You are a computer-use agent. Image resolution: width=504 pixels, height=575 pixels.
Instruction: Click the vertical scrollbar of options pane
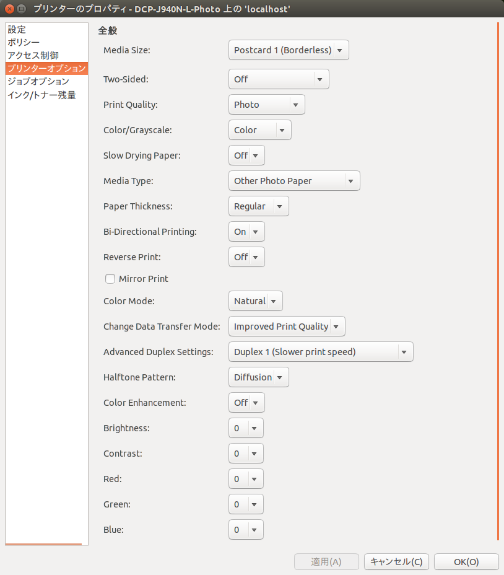click(x=498, y=281)
